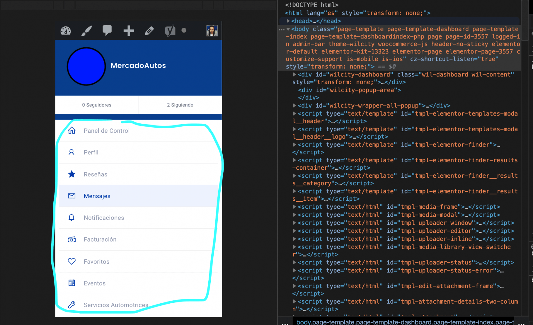Expand the tmpl-uploader-editor script node

pos(295,231)
